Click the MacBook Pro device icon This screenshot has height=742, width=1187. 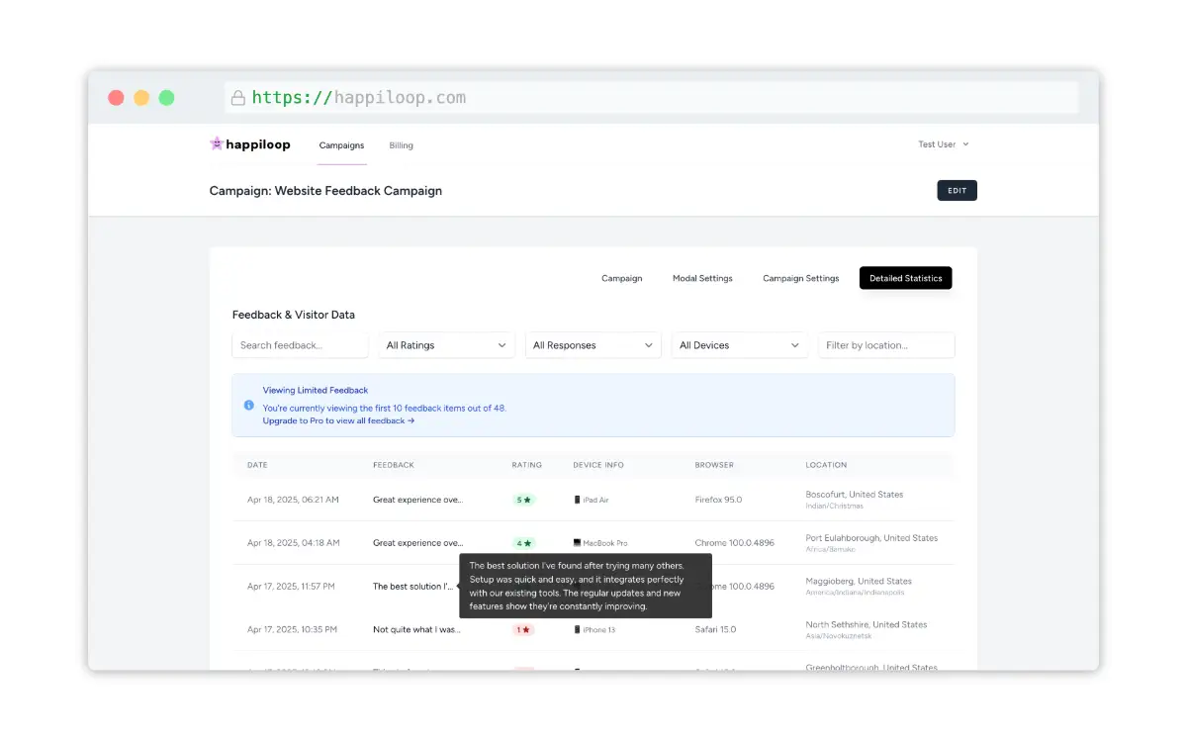[578, 543]
